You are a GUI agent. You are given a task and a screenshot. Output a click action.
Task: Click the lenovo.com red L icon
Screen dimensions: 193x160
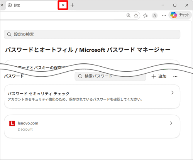12,123
